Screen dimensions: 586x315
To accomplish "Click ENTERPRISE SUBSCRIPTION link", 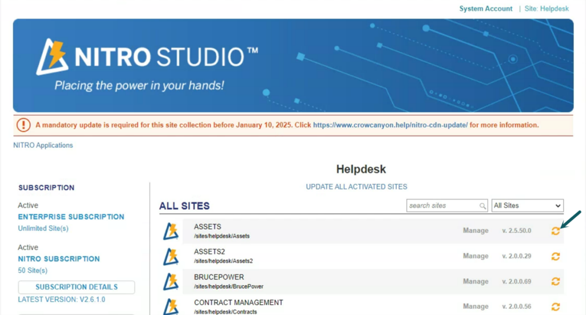I will (x=71, y=217).
